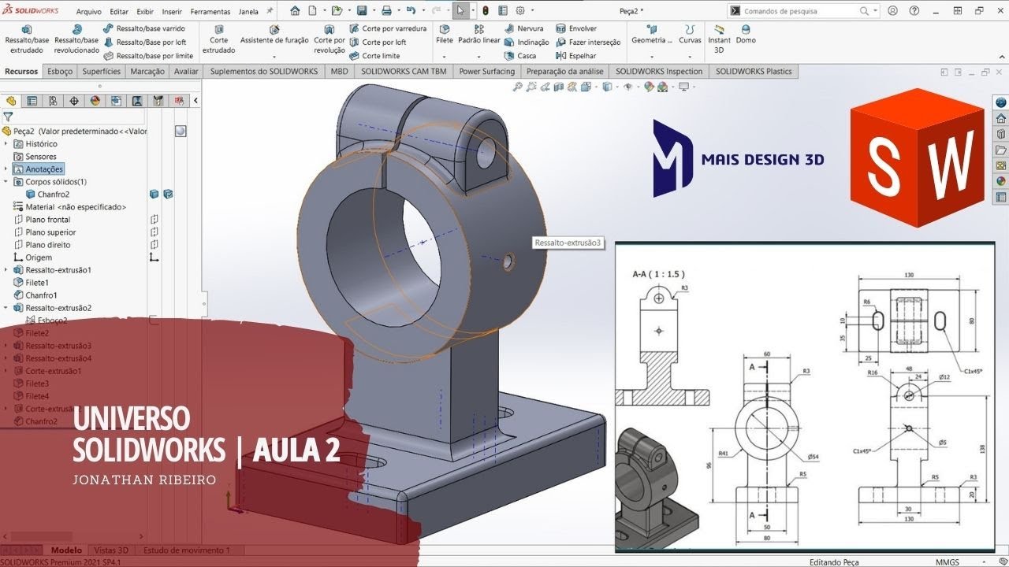
Task: Choose Ressalto/base por limite
Action: coord(148,56)
